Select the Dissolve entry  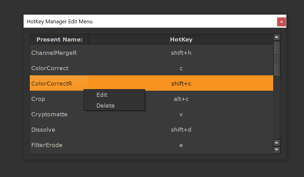coord(43,130)
